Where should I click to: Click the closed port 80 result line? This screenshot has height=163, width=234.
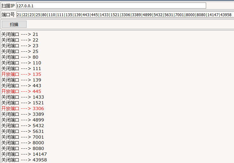point(20,57)
